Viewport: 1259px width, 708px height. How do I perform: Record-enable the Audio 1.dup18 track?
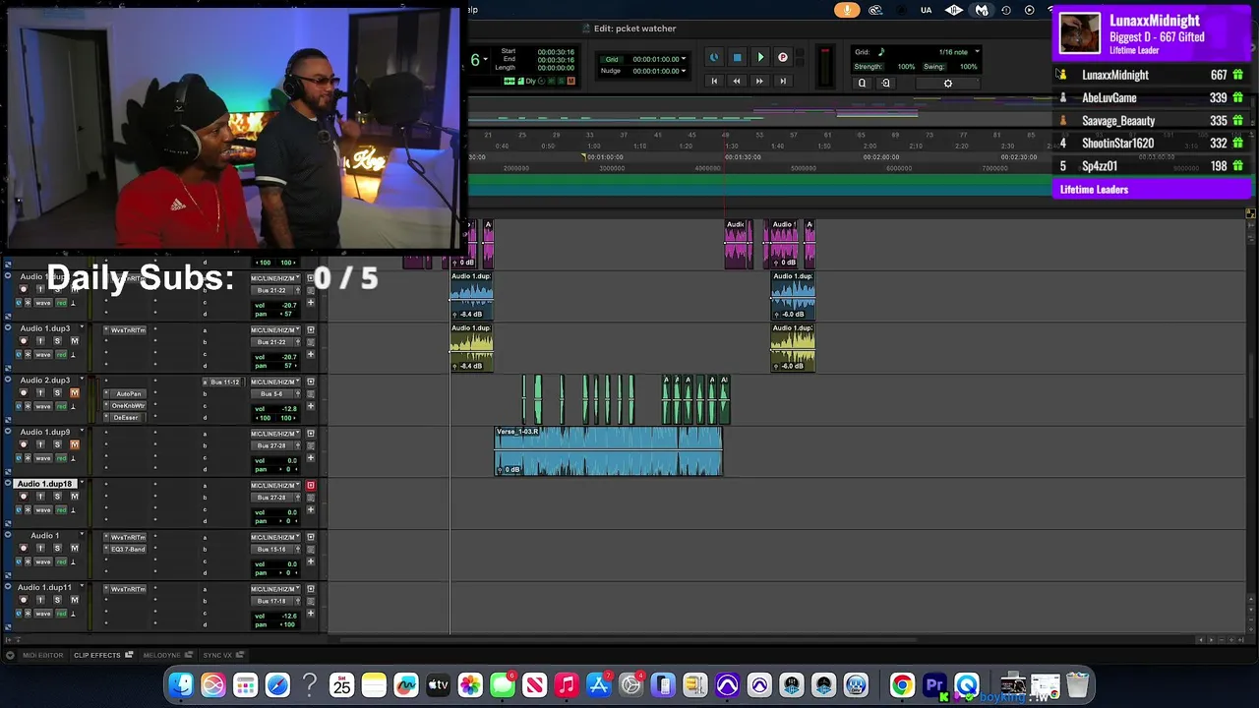coord(24,497)
